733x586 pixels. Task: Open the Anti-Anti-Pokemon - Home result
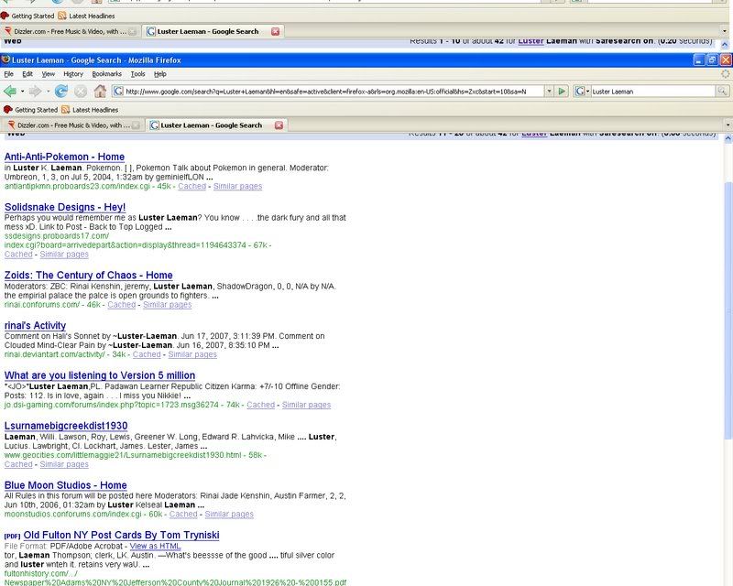coord(64,157)
